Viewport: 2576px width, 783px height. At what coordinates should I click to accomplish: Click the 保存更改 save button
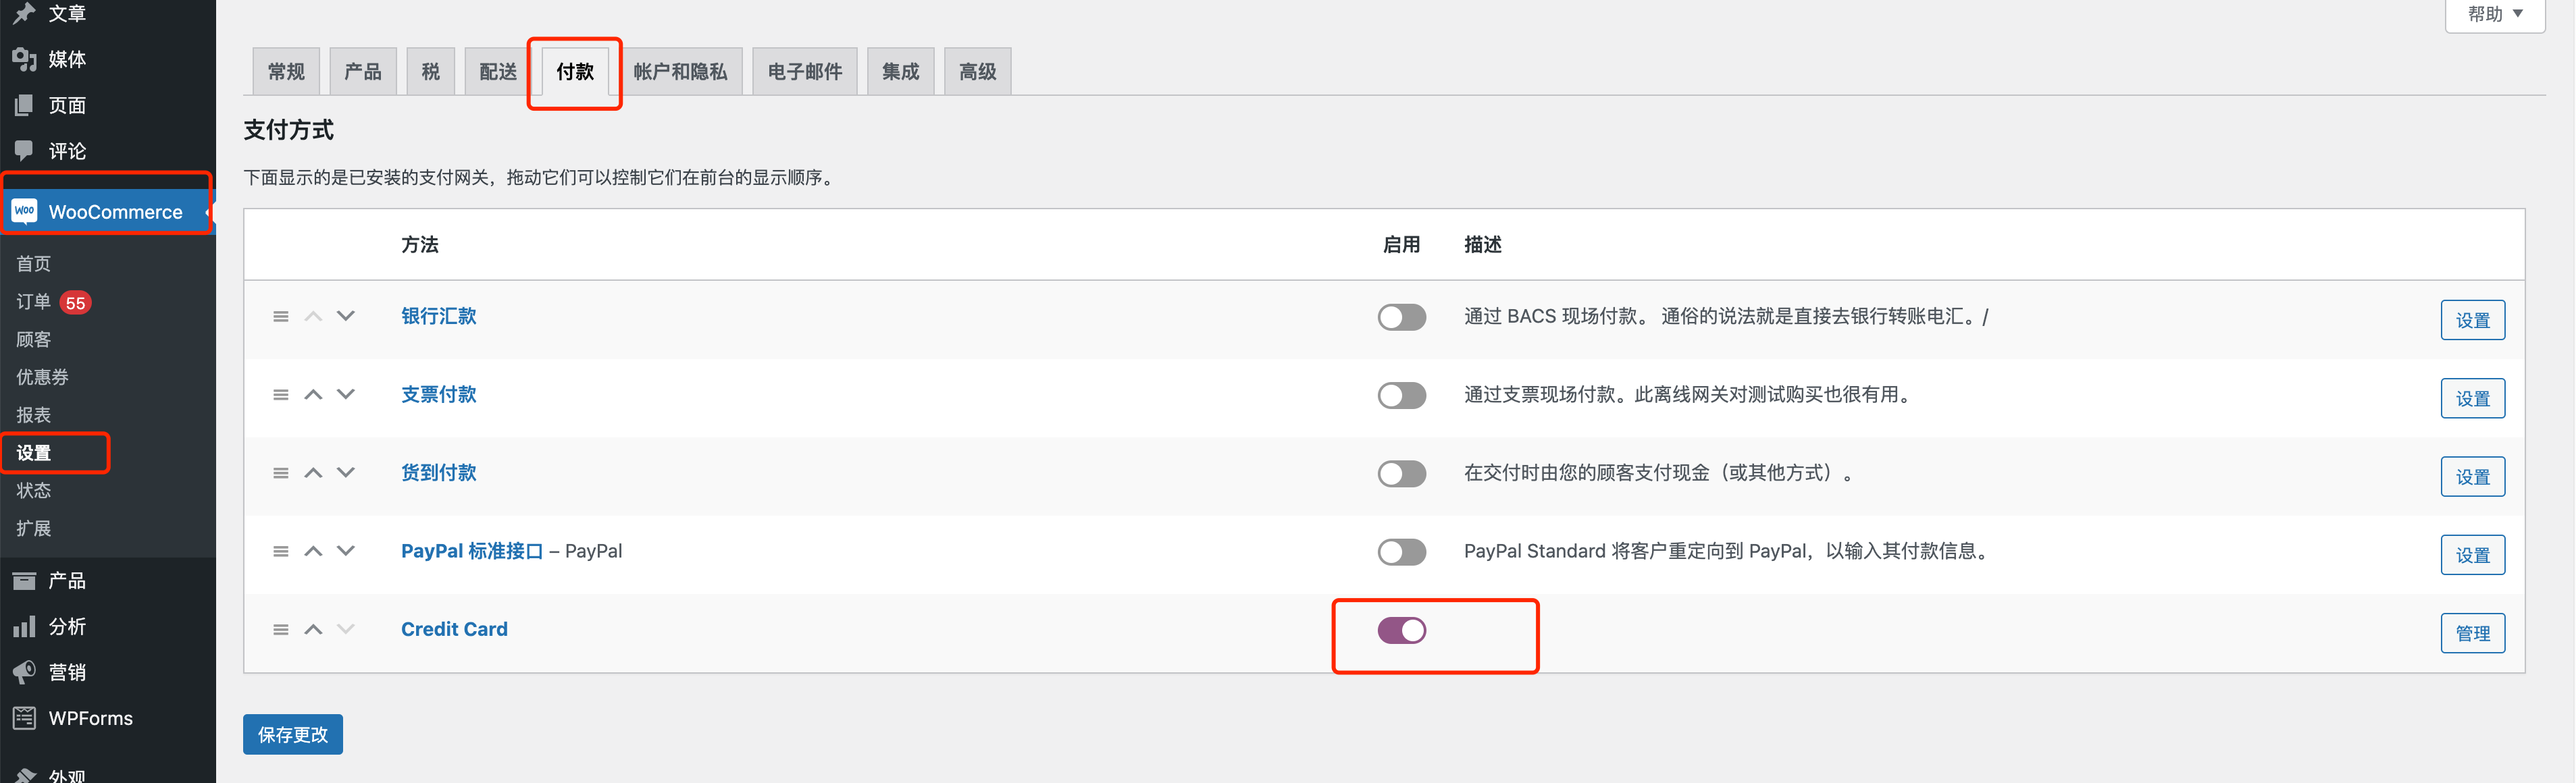[292, 735]
